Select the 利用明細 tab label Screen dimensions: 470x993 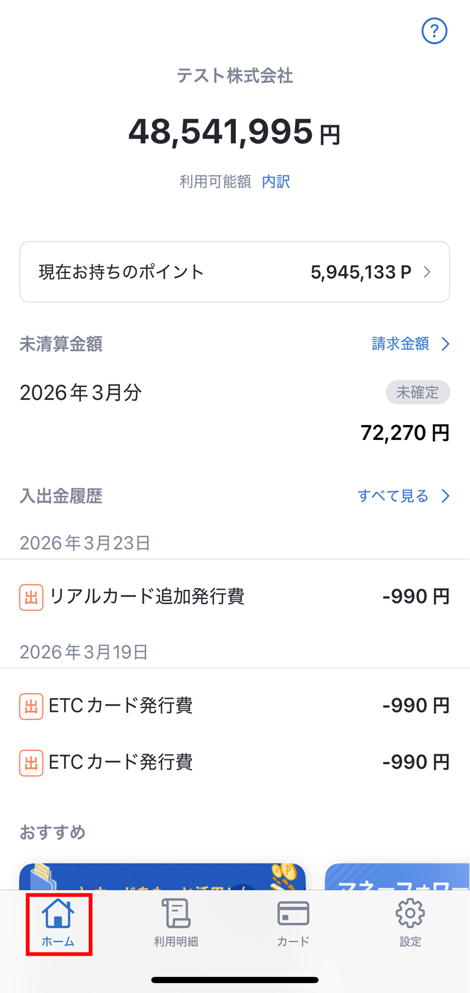pos(176,942)
